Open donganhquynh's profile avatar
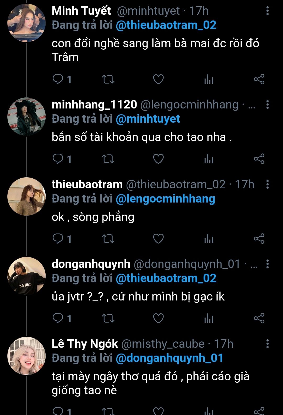The width and height of the screenshot is (283, 415). [x=26, y=276]
